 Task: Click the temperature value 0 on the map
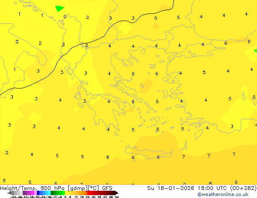65,17
